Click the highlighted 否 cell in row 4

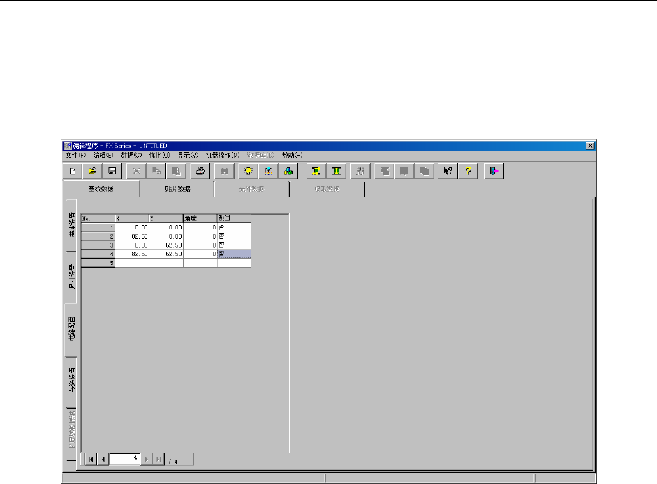pyautogui.click(x=234, y=254)
